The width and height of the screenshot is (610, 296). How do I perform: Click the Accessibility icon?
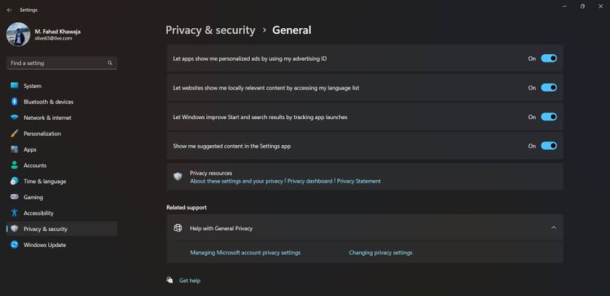click(x=14, y=213)
